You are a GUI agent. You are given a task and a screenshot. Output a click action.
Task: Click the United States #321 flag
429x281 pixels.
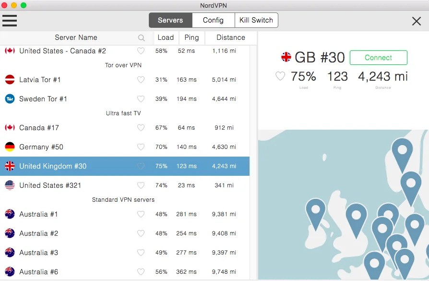pos(10,185)
